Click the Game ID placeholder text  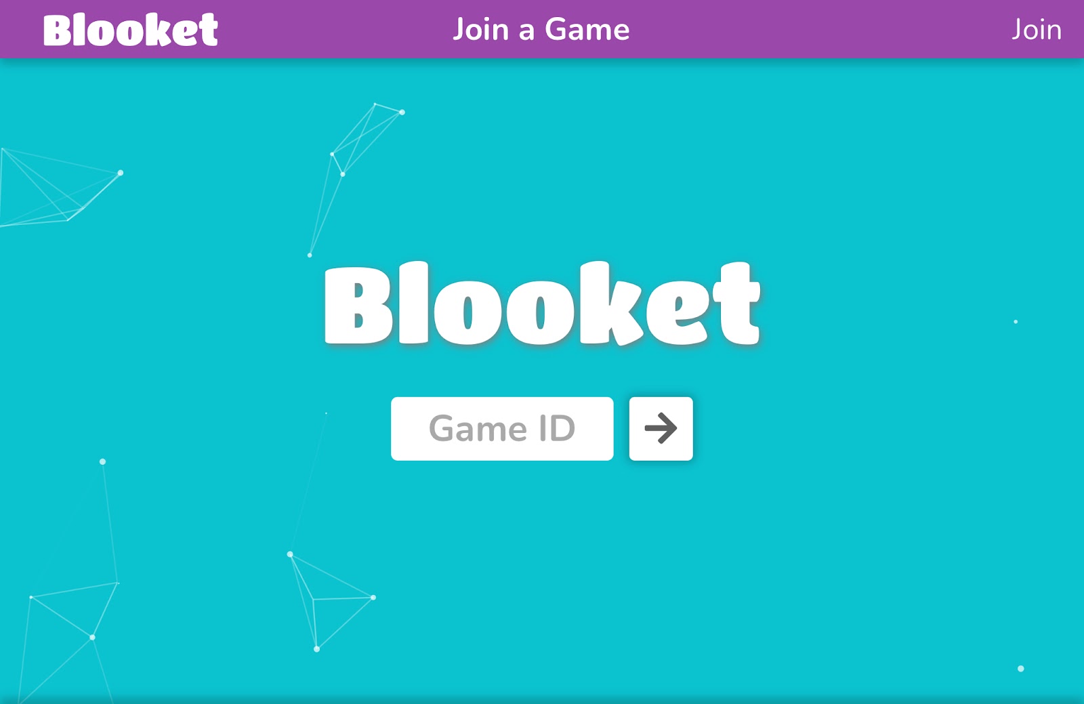pyautogui.click(x=502, y=429)
